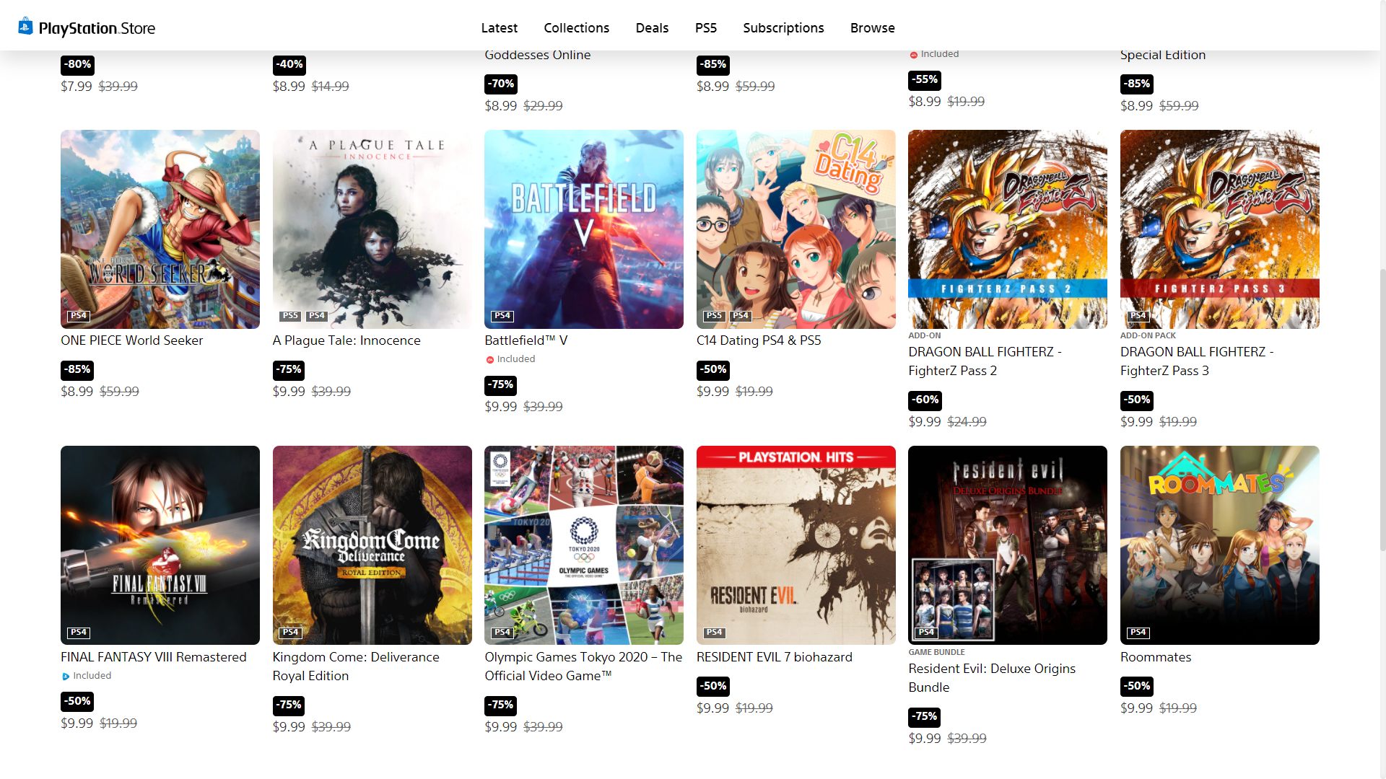
Task: Click the page vertical scrollbar
Action: (1382, 411)
